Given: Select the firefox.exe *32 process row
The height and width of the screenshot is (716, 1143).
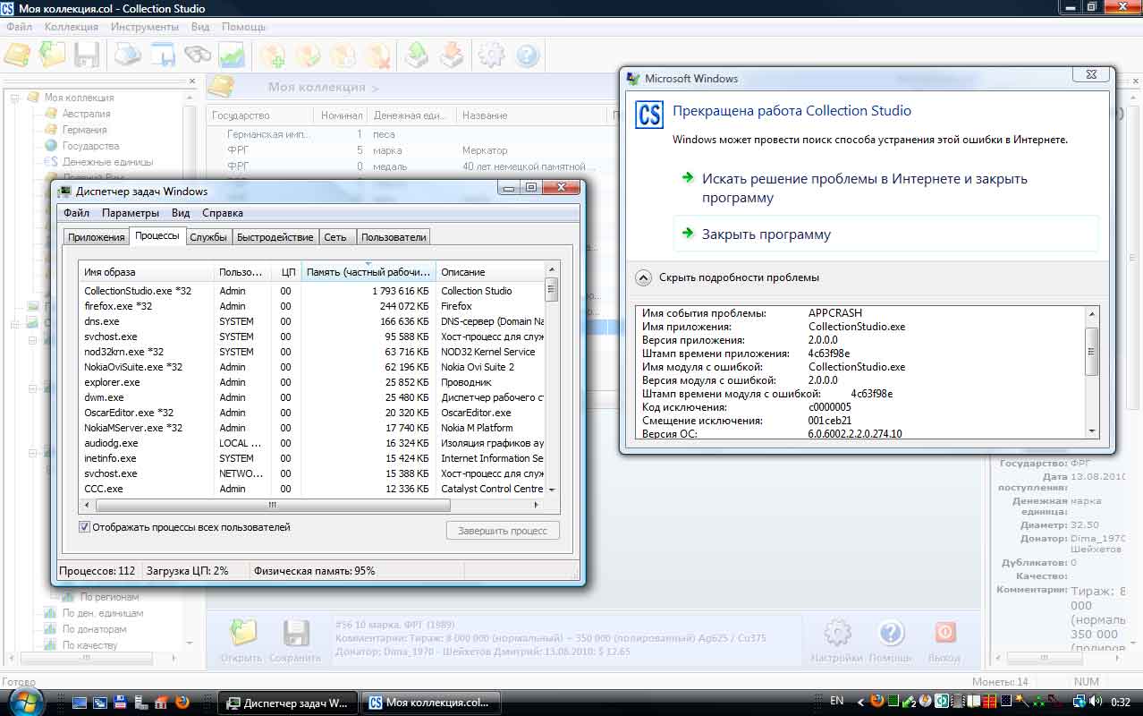Looking at the screenshot, I should pyautogui.click(x=312, y=306).
